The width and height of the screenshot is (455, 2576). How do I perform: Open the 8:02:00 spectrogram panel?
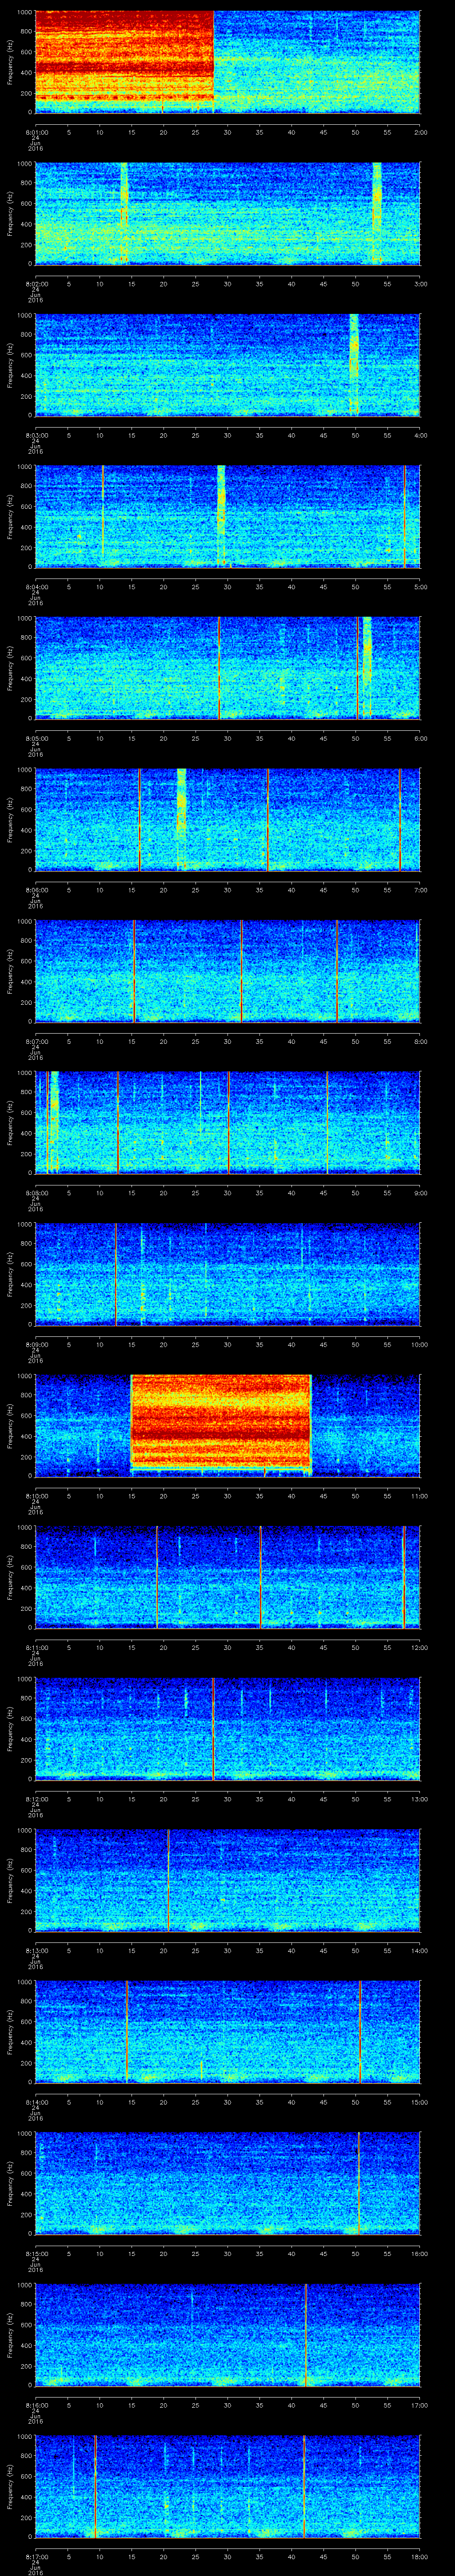click(228, 213)
